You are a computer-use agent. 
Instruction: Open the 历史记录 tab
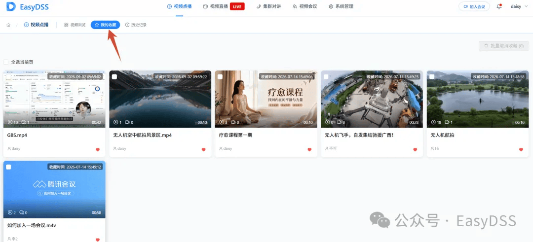point(136,25)
